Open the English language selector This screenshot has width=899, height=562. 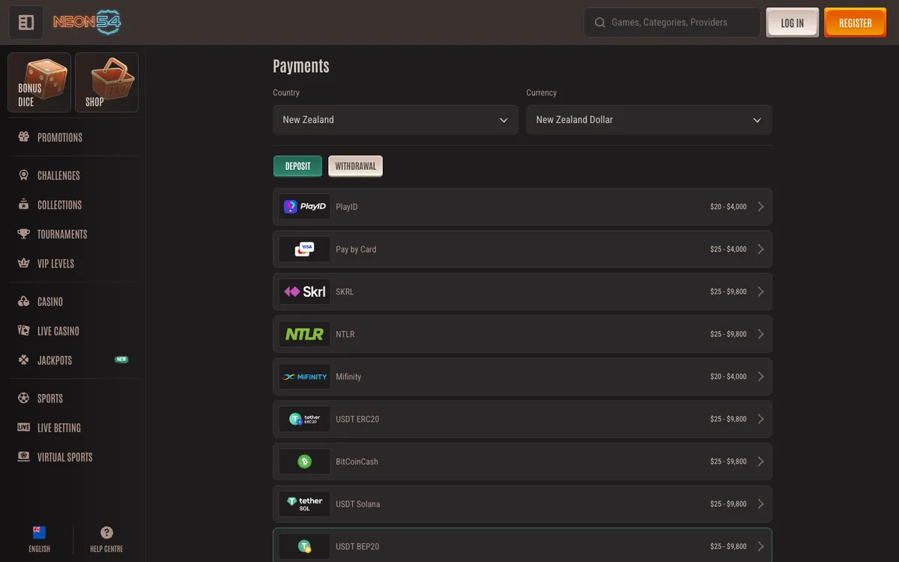coord(39,540)
